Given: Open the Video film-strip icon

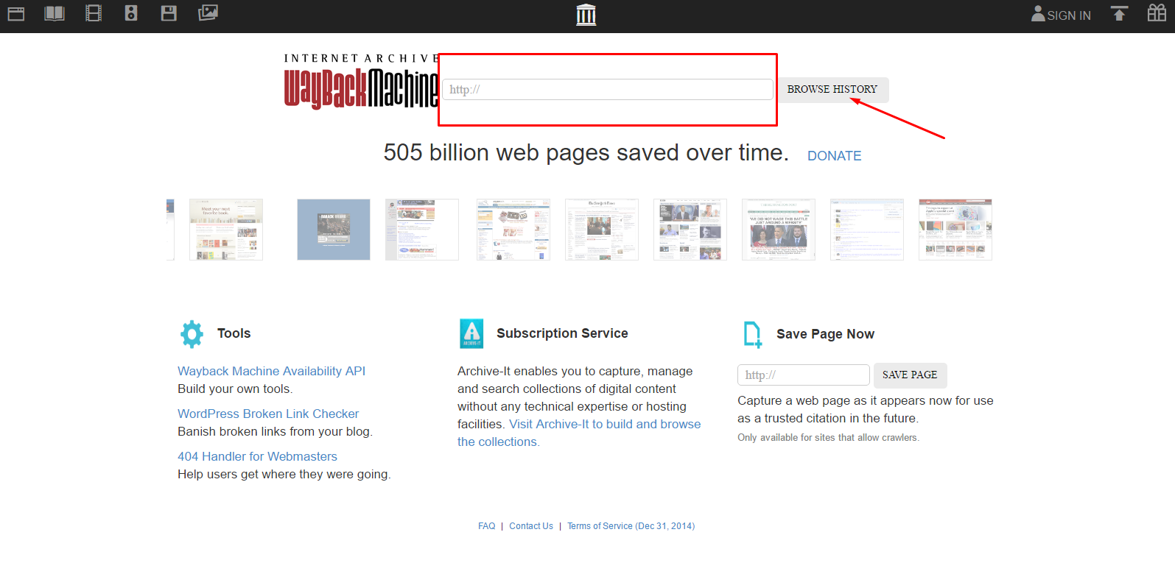Looking at the screenshot, I should [x=94, y=13].
